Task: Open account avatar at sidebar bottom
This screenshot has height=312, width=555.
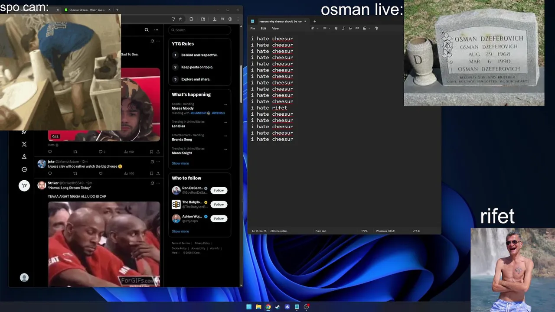Action: [24, 277]
